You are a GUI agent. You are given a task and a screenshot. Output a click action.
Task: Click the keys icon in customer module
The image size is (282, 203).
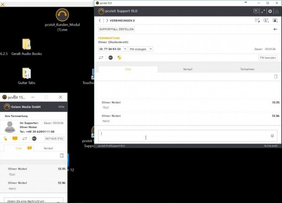(5, 139)
